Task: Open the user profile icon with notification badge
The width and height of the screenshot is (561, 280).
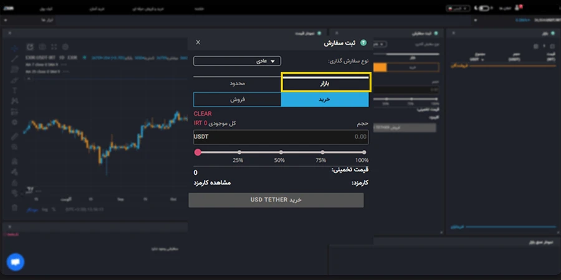Action: 518,8
